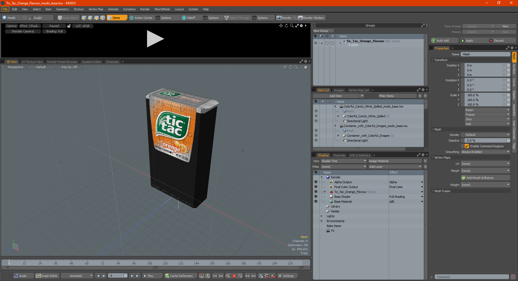Open the Add Item dropdown

339,96
